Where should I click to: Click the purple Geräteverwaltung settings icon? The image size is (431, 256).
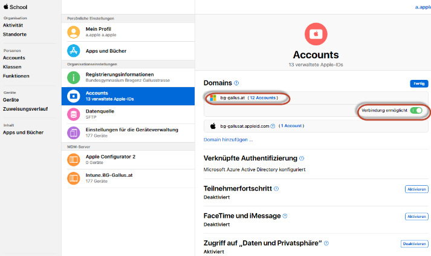click(74, 133)
